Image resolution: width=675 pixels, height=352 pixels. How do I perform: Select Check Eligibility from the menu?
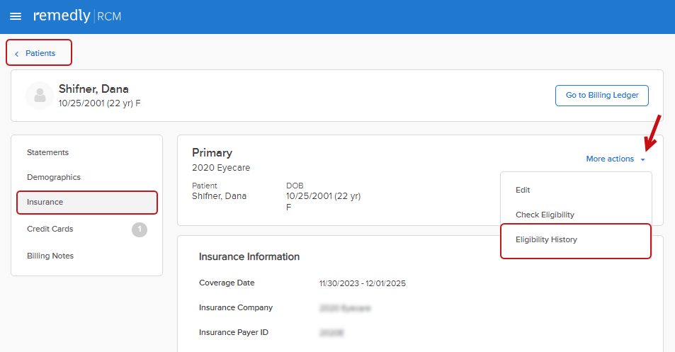click(544, 215)
